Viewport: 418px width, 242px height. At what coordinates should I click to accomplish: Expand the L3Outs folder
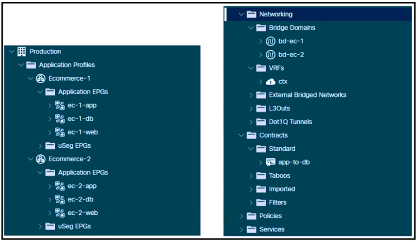[251, 108]
